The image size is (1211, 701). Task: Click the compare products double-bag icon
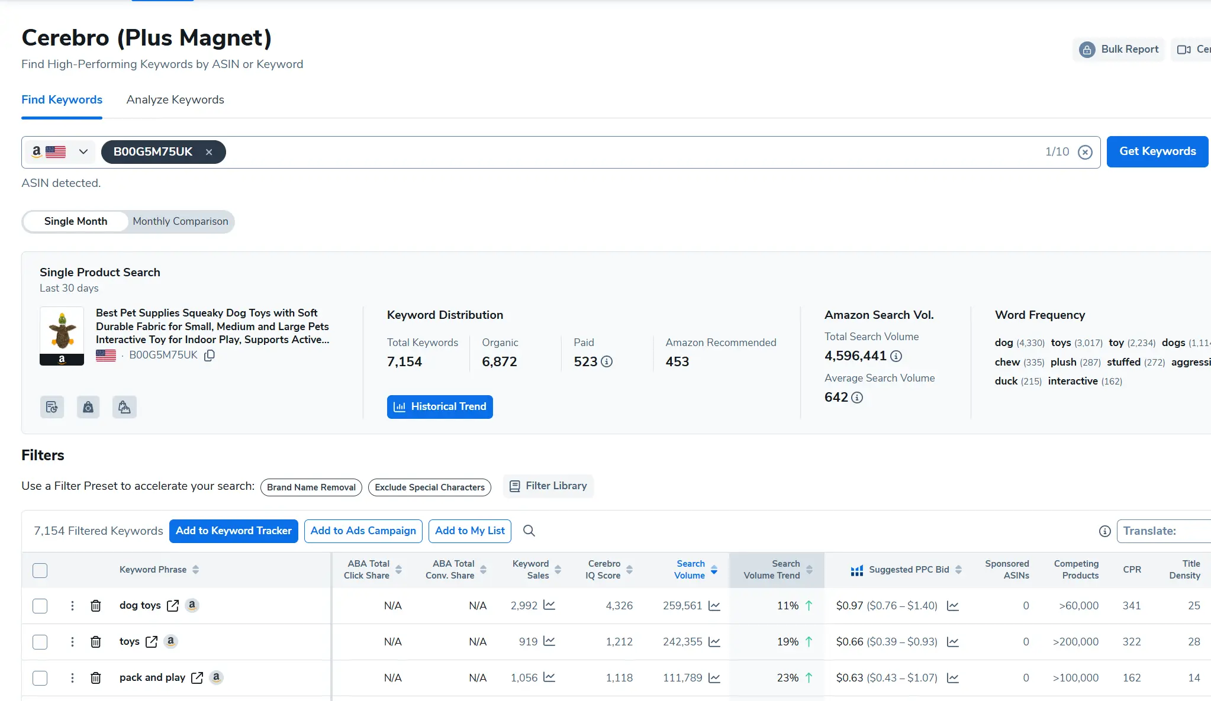click(124, 407)
